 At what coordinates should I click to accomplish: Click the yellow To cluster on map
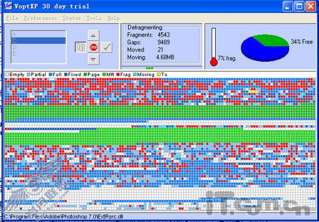click(253, 92)
